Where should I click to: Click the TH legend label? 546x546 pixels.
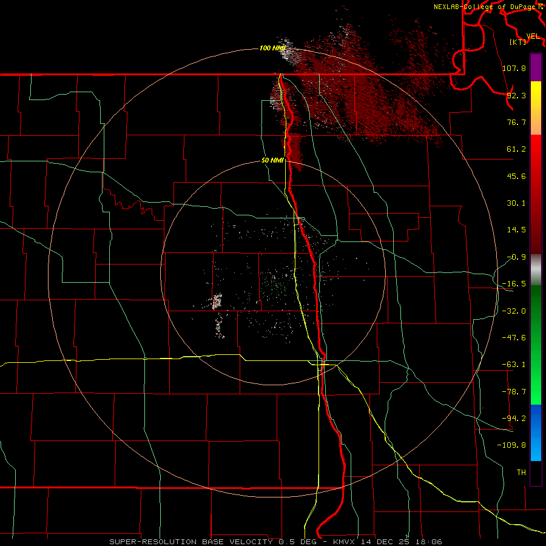click(521, 473)
